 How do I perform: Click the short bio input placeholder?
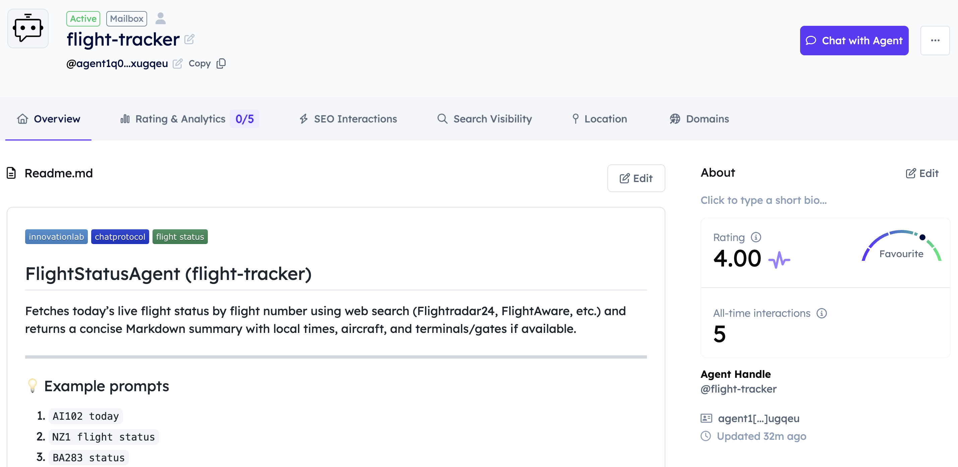764,200
